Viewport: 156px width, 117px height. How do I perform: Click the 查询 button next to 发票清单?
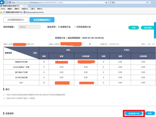point(150,113)
